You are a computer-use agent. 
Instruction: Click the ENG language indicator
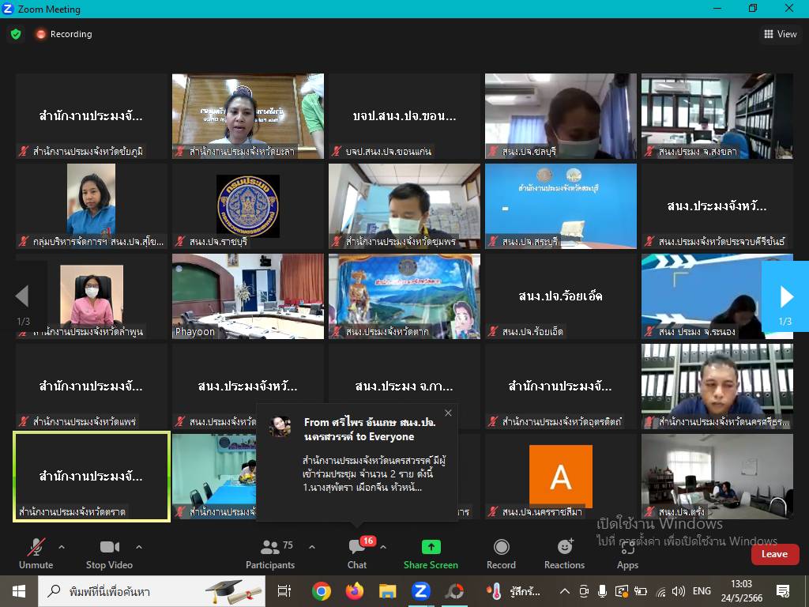pos(702,591)
